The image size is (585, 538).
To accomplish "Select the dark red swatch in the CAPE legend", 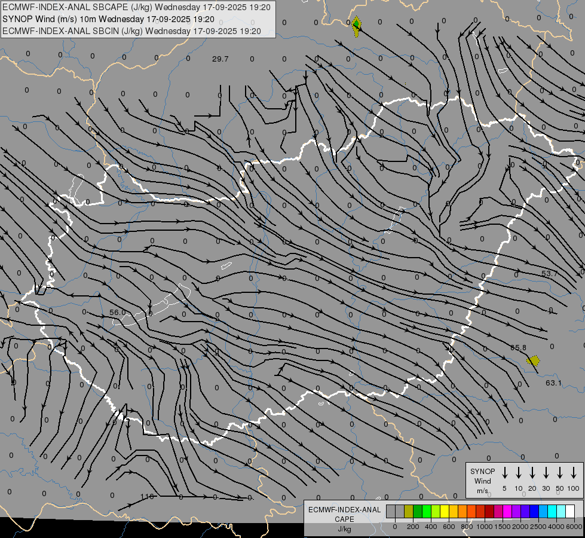I will (489, 511).
